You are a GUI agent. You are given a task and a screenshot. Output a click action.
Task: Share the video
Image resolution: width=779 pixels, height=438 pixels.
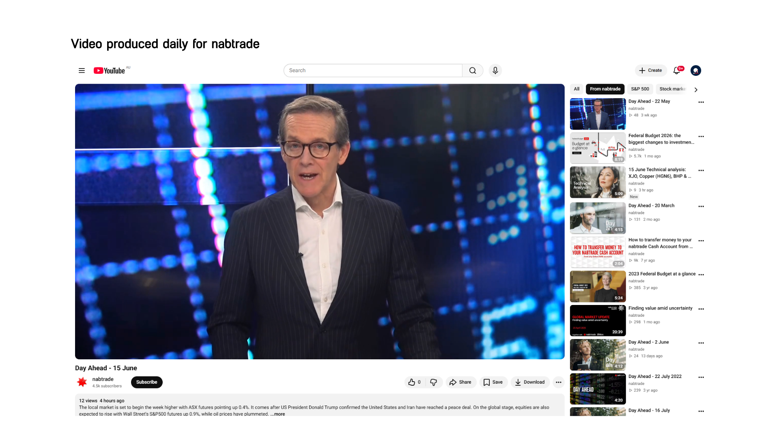[x=461, y=382]
